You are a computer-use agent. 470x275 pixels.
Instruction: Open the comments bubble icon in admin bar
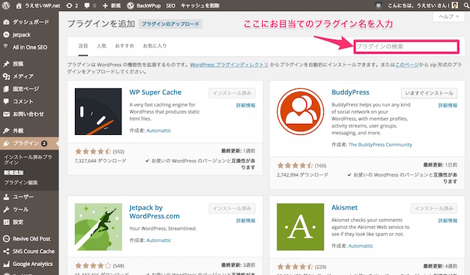[87, 5]
